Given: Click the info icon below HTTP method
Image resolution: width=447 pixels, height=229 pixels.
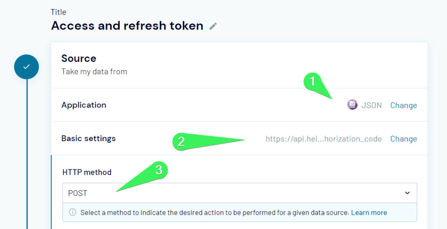Looking at the screenshot, I should click(x=73, y=212).
